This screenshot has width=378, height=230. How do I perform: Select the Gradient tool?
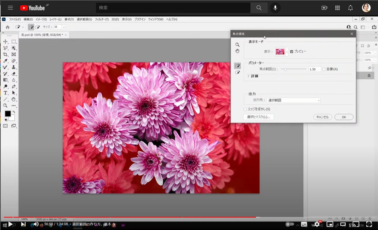(x=5, y=80)
